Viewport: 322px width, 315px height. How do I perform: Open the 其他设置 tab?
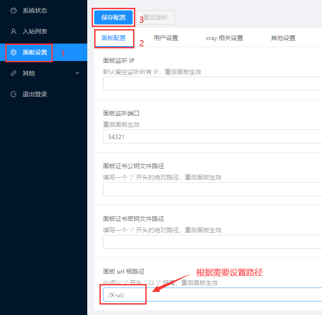[283, 38]
